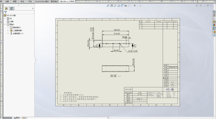Click the document tile-left window button
This screenshot has width=216, height=119.
point(197,6)
